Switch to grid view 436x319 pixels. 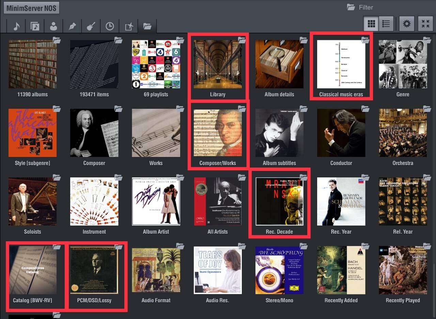click(371, 24)
